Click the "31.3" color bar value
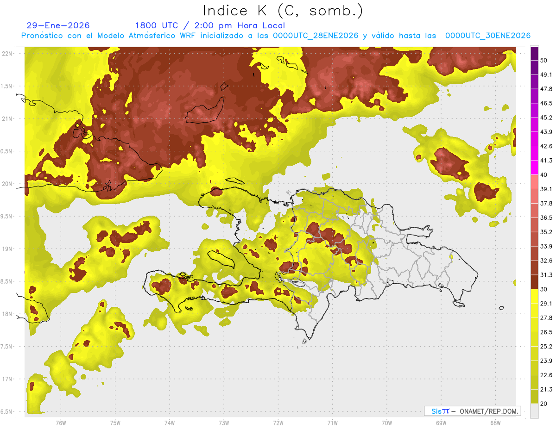Viewport: 556px width, 429px height. click(x=546, y=275)
